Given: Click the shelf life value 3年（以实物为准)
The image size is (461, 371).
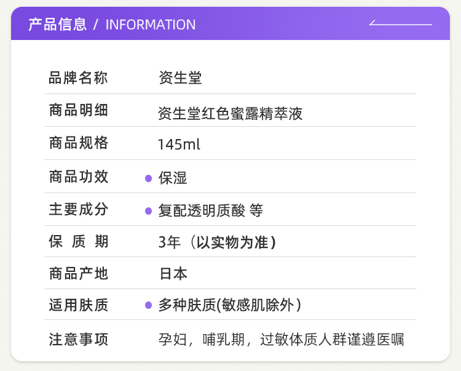Looking at the screenshot, I should coord(217,242).
